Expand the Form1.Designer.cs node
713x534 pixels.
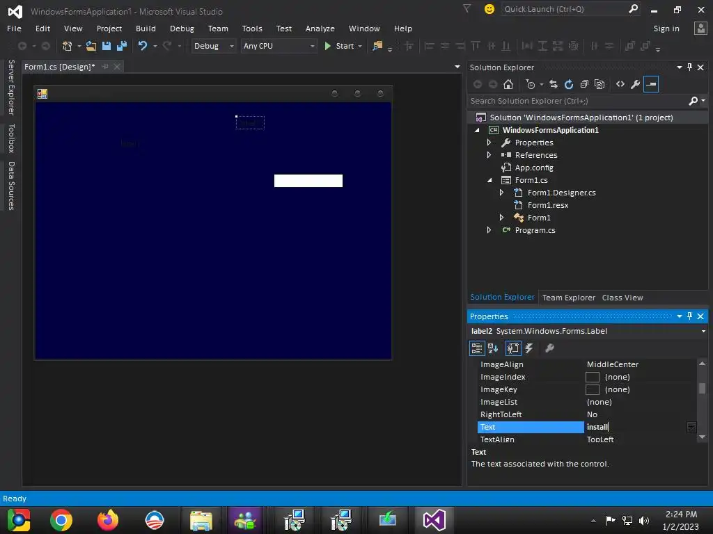(x=501, y=193)
